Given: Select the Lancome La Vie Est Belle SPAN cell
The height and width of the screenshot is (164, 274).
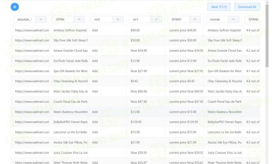Looking at the screenshot, I should [68, 132].
